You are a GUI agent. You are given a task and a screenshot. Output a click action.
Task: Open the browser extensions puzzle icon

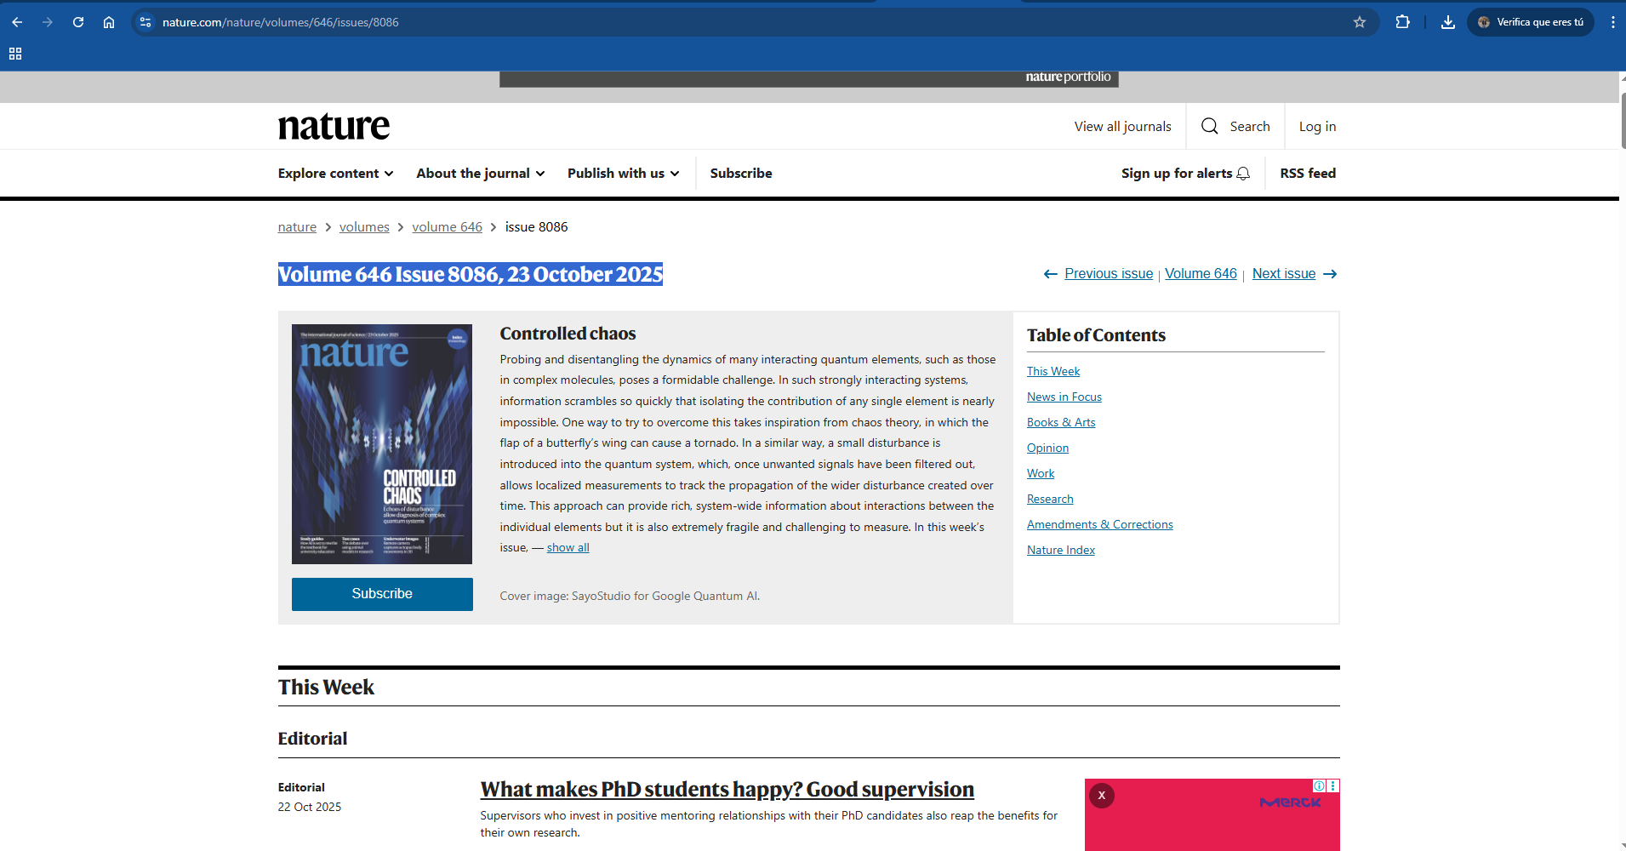point(1402,22)
